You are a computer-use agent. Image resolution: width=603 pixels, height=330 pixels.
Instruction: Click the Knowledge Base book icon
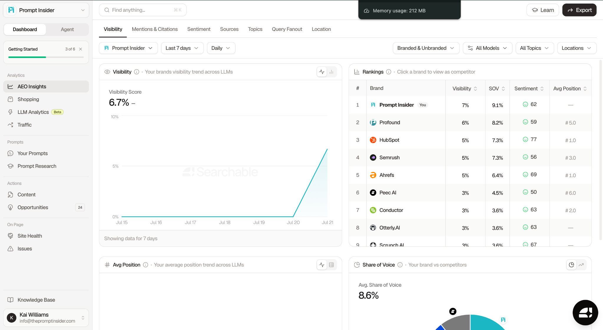[10, 300]
